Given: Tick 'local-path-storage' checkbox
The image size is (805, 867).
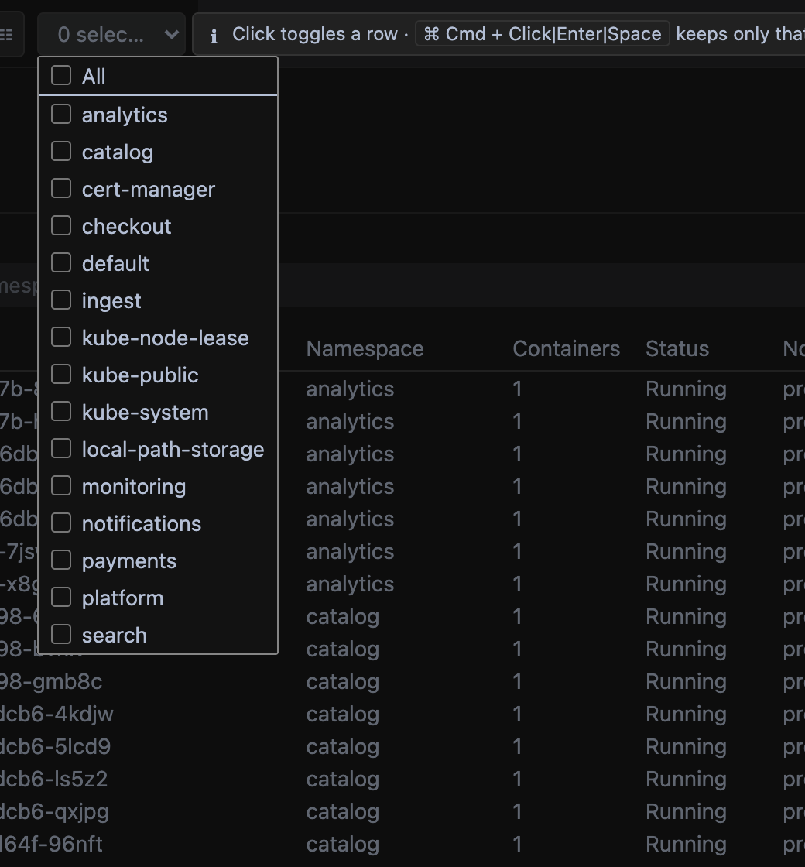Looking at the screenshot, I should point(61,448).
